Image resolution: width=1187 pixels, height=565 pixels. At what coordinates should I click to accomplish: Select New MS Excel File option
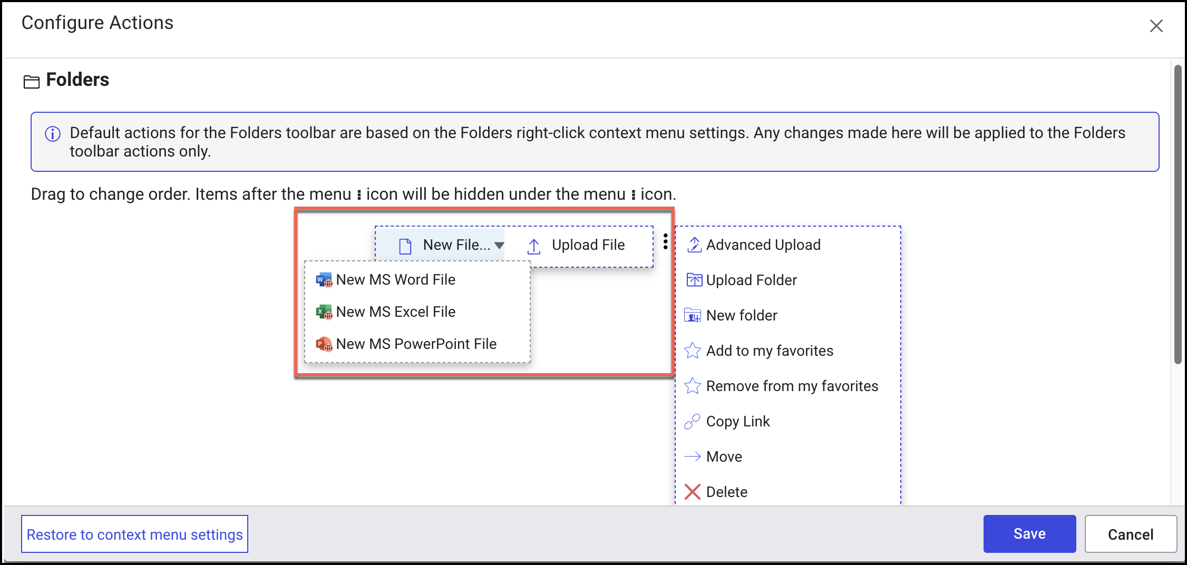coord(395,312)
